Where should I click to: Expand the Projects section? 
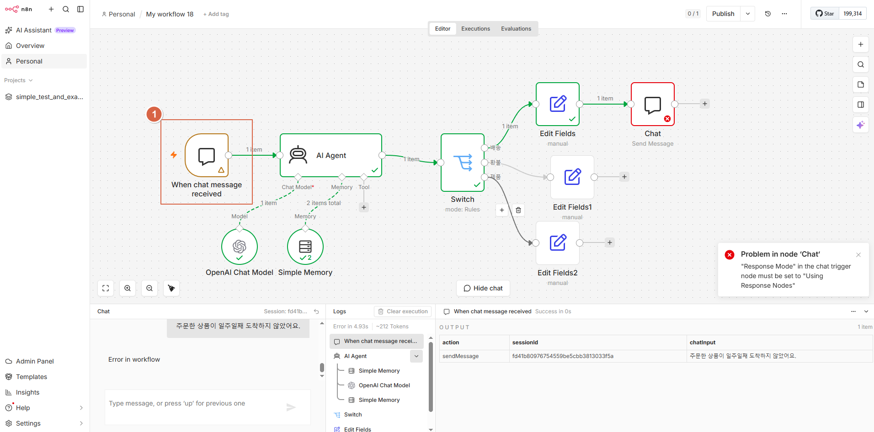coord(19,80)
